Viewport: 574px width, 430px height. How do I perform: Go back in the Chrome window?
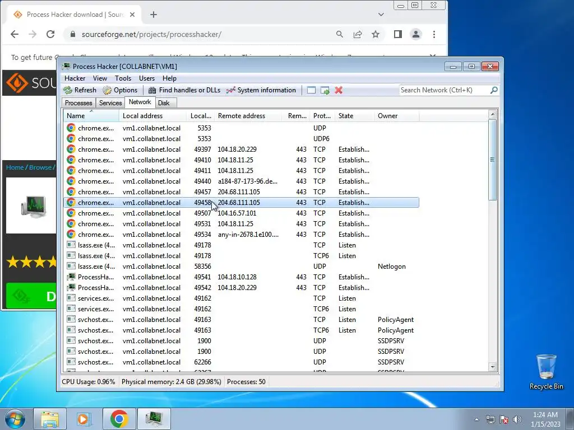[14, 34]
